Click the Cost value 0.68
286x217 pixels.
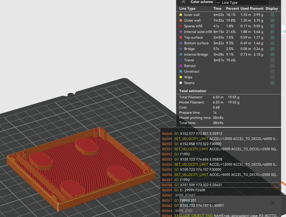pos(216,107)
